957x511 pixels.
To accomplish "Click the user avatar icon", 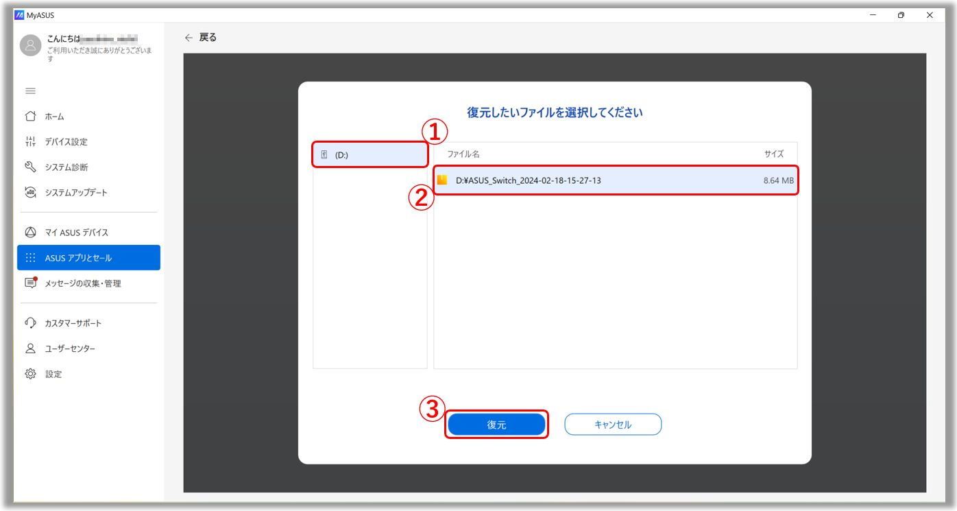I will (x=30, y=45).
